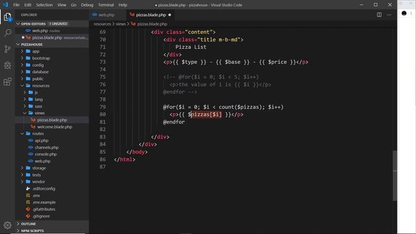Open the File menu

coord(16,5)
